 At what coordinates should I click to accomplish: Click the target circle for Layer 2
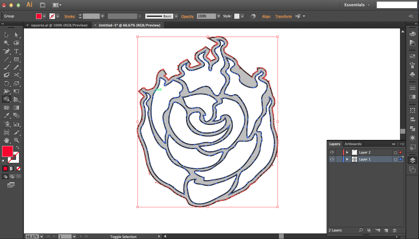point(395,152)
